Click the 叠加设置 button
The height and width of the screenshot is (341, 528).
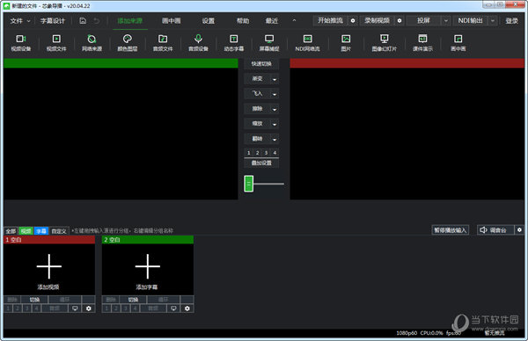click(x=261, y=163)
